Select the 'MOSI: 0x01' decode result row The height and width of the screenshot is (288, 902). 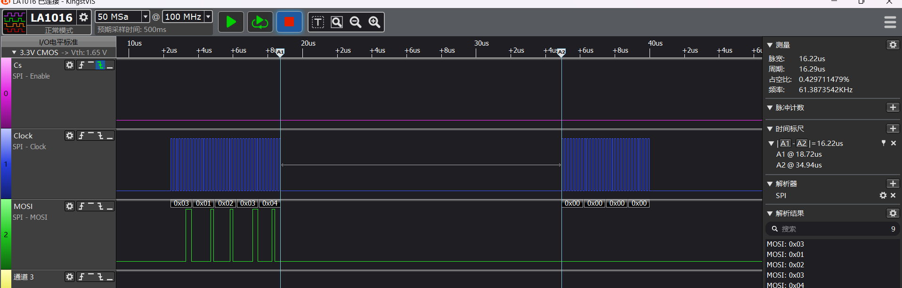tap(832, 255)
